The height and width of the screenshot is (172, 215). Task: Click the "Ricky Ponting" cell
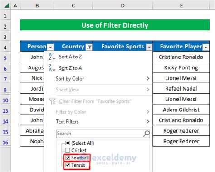[x=181, y=67]
